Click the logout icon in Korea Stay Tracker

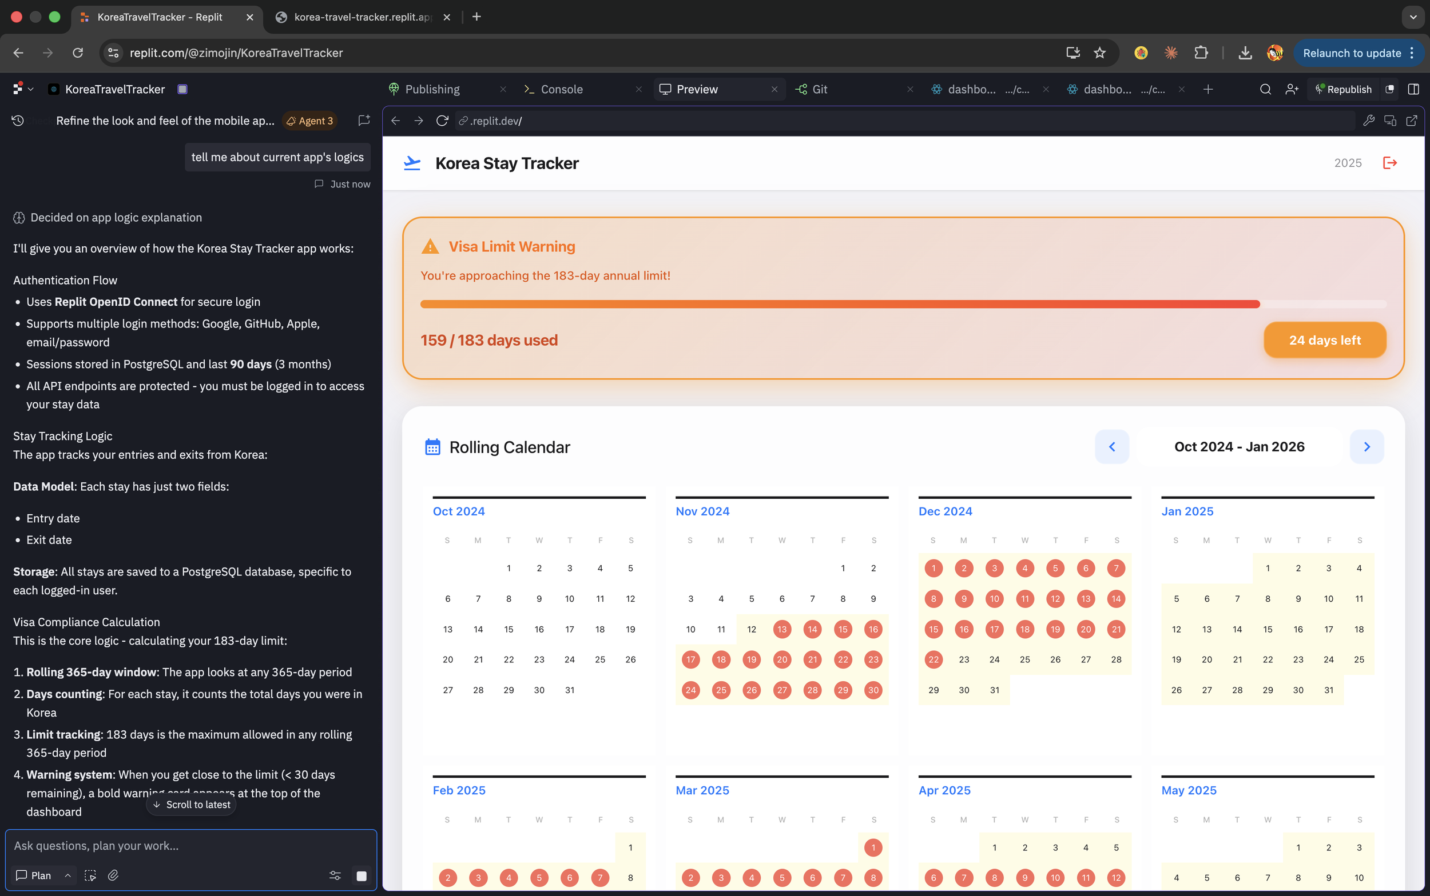coord(1389,163)
